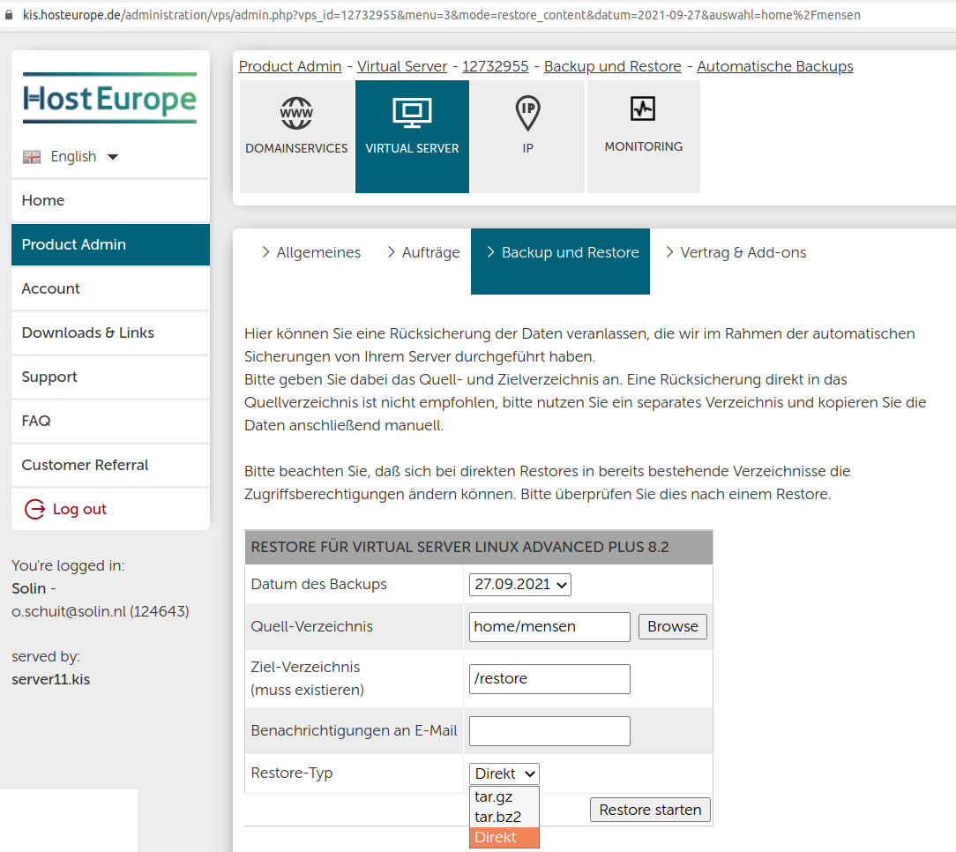Select the Virtual Server monitor icon
This screenshot has width=956, height=852.
[412, 113]
